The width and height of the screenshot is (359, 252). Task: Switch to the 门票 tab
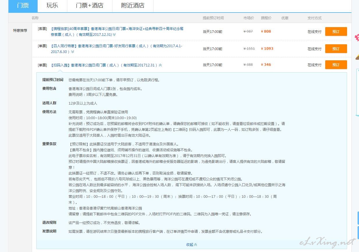(23, 6)
